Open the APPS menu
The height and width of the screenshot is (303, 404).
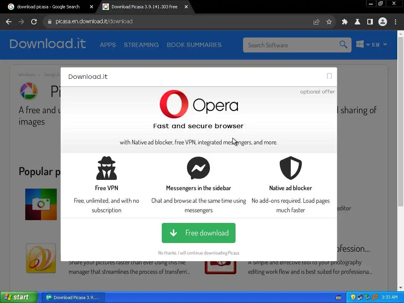point(108,45)
